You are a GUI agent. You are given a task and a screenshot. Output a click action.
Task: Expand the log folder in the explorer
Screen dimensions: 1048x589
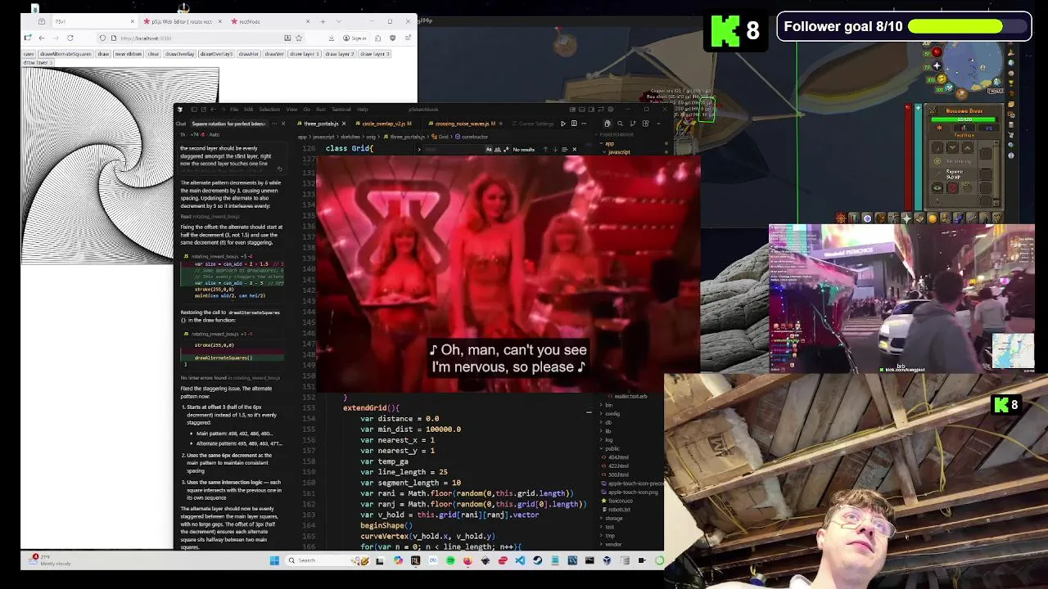pos(608,439)
